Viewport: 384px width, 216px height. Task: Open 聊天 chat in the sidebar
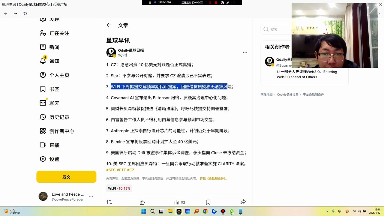pyautogui.click(x=50, y=103)
